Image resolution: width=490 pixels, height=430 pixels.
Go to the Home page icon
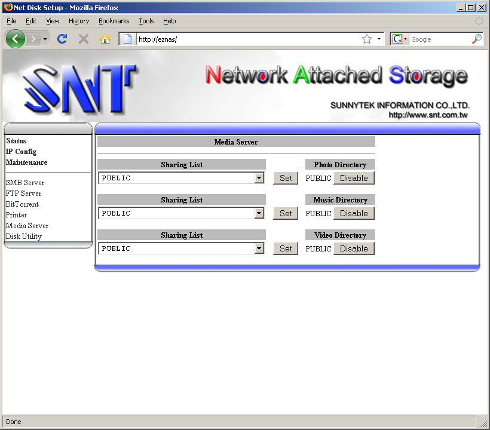pyautogui.click(x=105, y=39)
